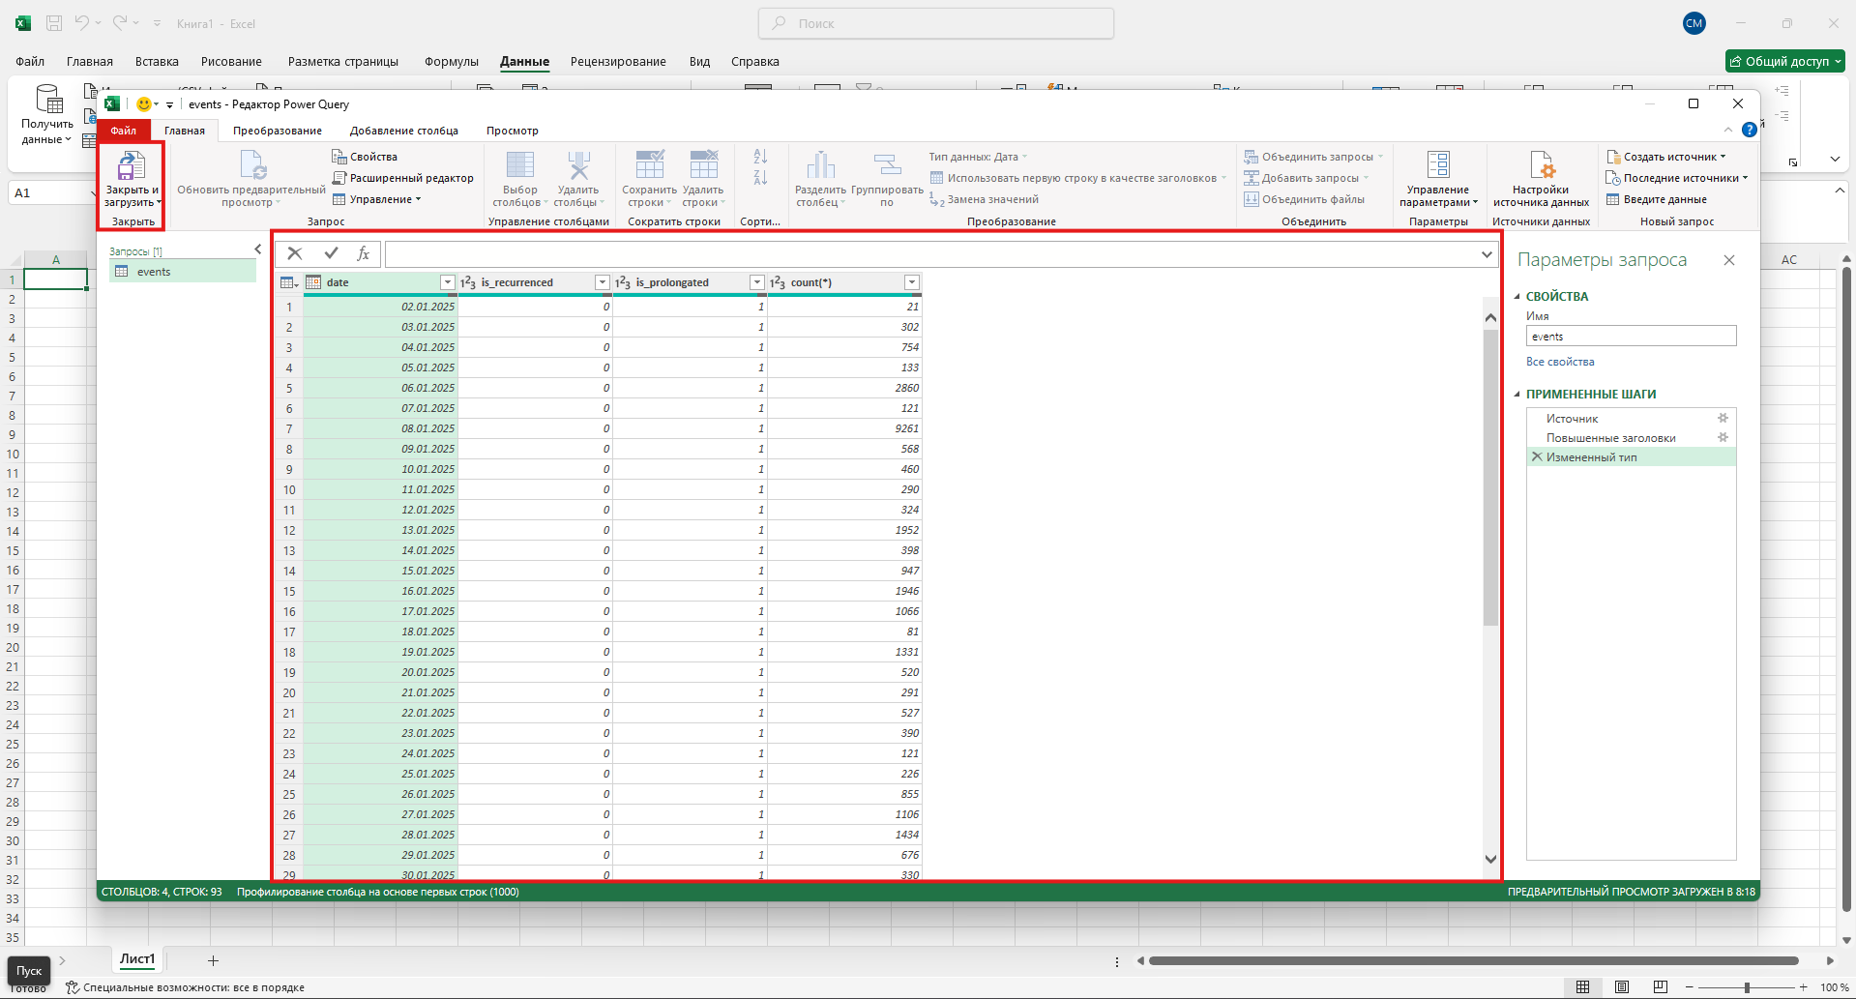Open settings gear for Повышенные заголовки step
Viewport: 1856px width, 999px height.
(1723, 437)
